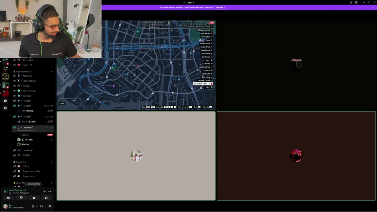Select the LGND-tagged user above Martin
Viewport: 377px width, 212px height.
pyautogui.click(x=35, y=140)
